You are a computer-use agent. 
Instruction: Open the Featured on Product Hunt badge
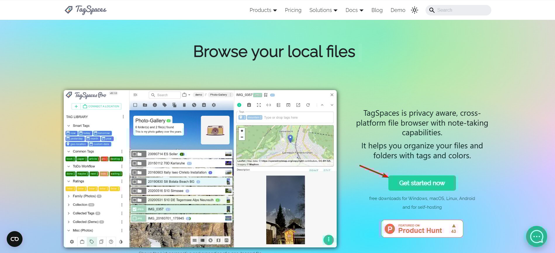coord(422,229)
